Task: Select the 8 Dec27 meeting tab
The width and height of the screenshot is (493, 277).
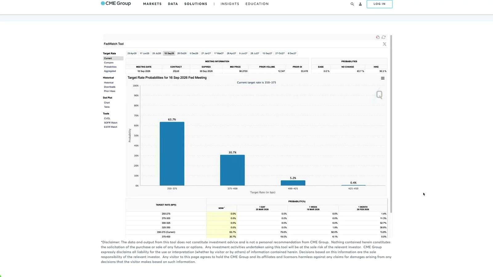Action: point(292,54)
